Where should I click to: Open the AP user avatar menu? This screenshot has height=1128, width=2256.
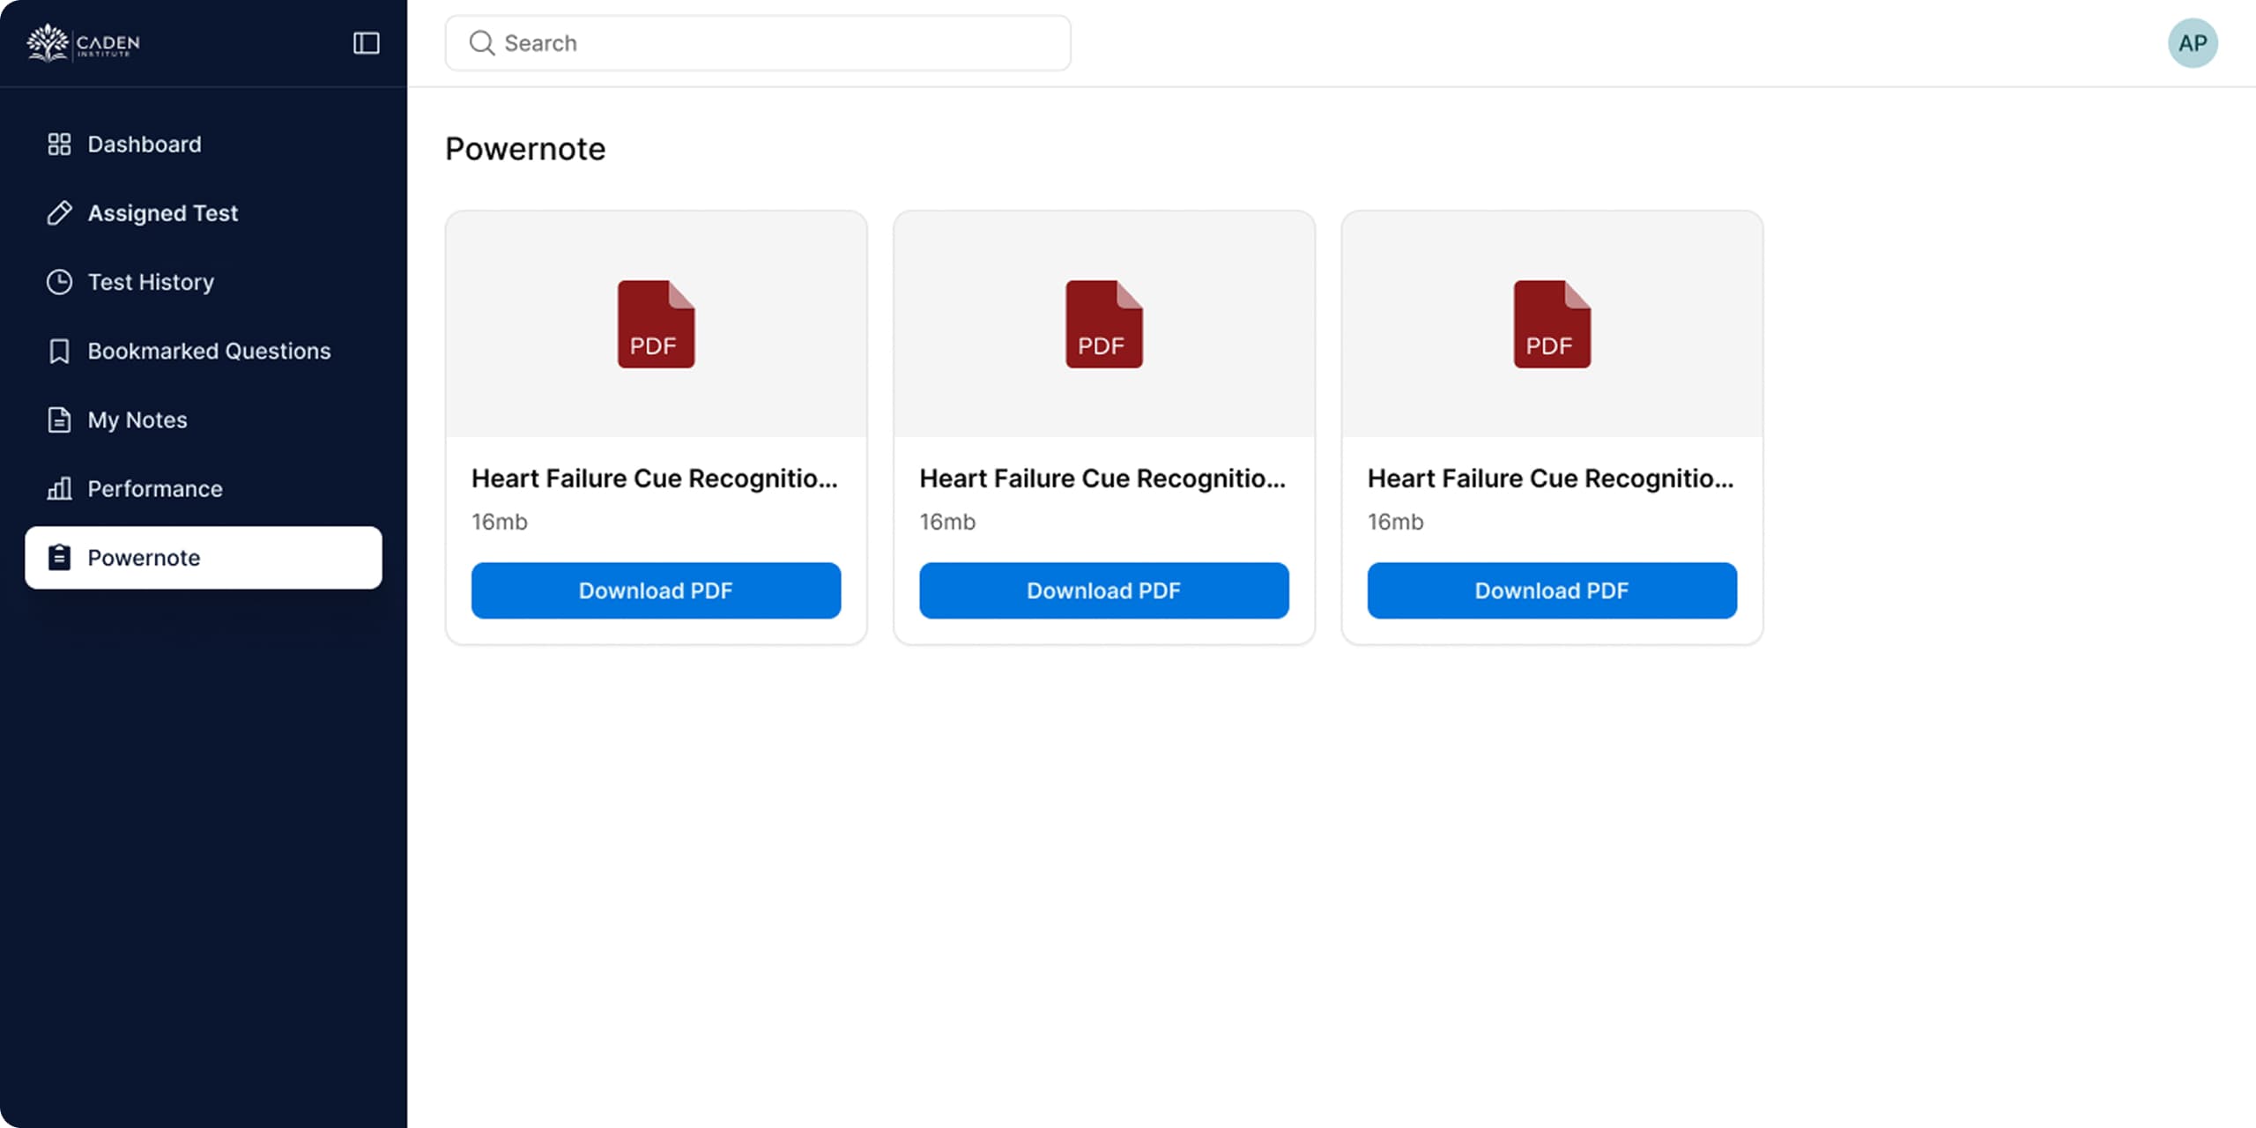tap(2193, 43)
